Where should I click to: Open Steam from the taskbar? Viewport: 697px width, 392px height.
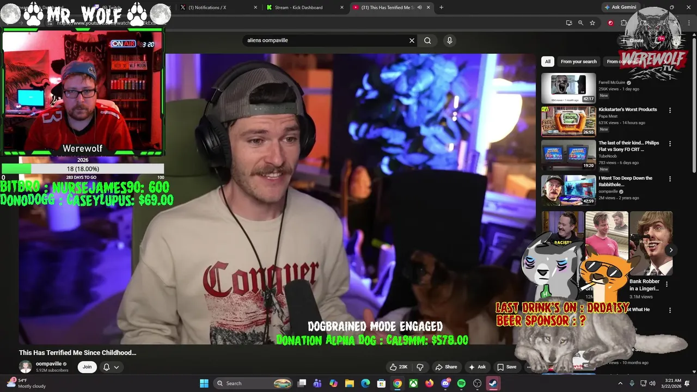tap(494, 383)
